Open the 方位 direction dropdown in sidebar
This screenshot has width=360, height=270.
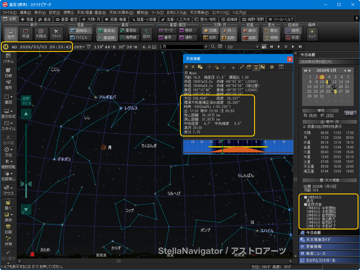coord(11,150)
